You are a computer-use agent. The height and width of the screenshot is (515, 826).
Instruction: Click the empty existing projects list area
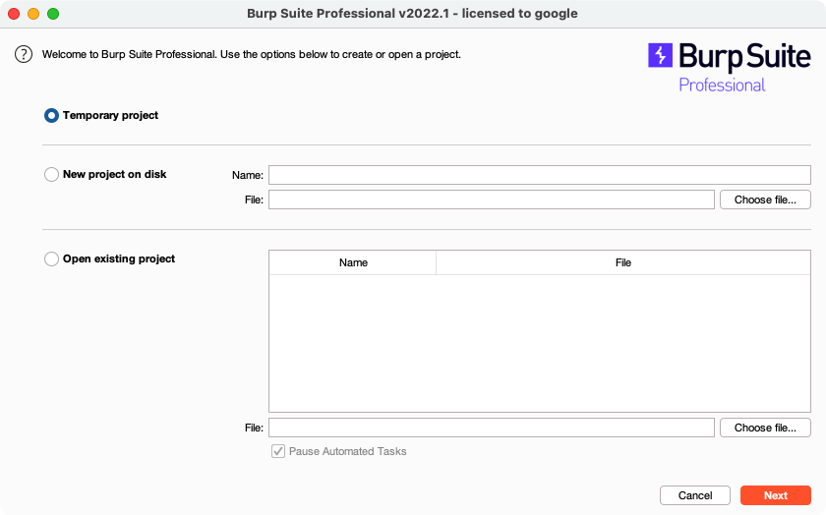click(539, 343)
